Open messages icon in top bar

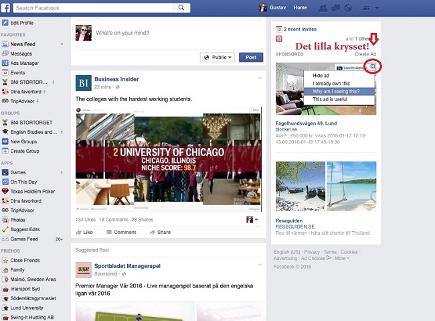click(336, 8)
